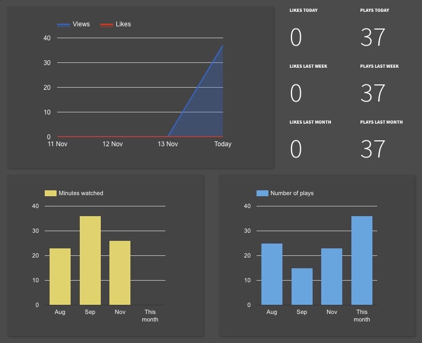The height and width of the screenshot is (343, 422).
Task: Click the 13 Nov label on the x-axis
Action: 168,144
